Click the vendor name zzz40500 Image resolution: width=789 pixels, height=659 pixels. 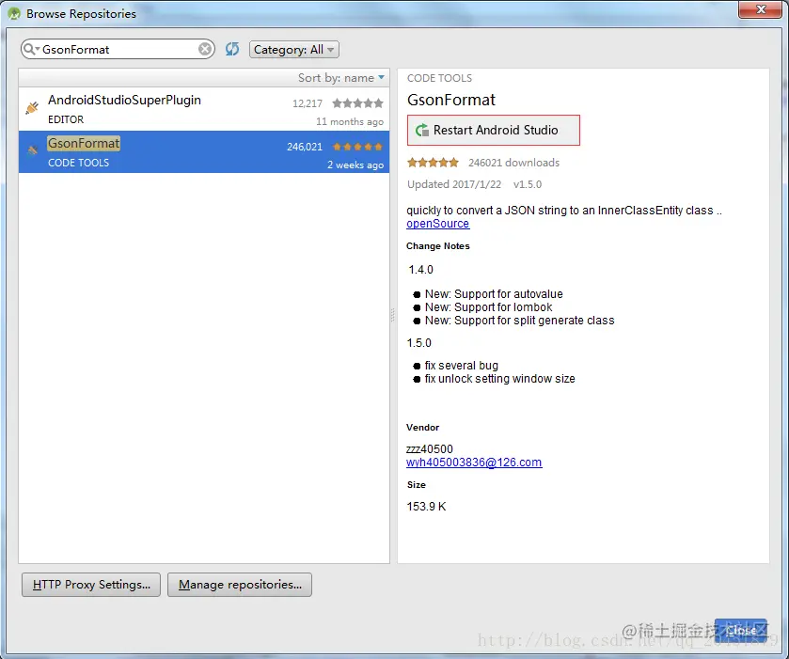tap(430, 448)
